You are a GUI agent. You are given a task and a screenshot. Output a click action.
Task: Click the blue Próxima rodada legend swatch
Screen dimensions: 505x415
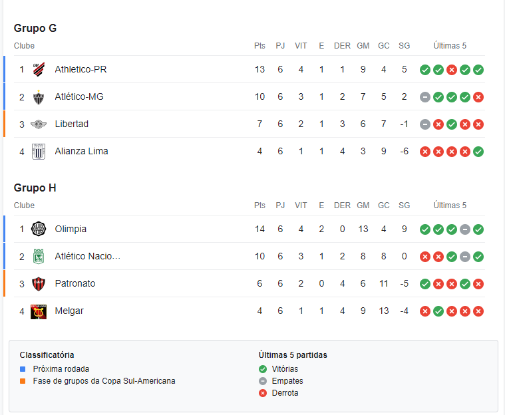[23, 369]
